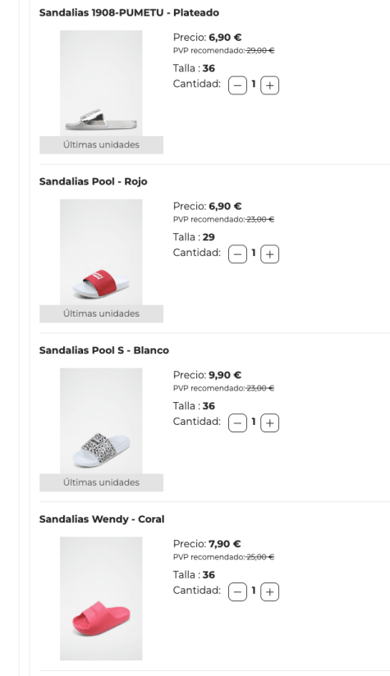Increase quantity of Sandalias Pool Rojo

pos(269,254)
